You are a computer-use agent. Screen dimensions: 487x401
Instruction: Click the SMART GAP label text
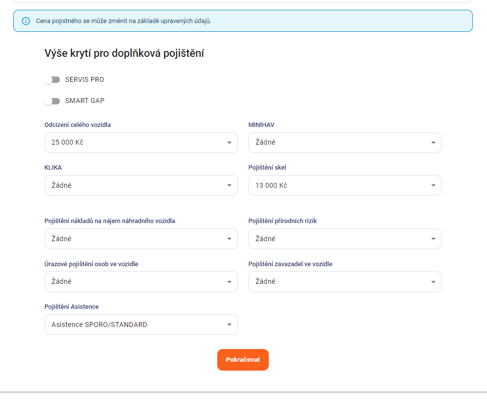[x=85, y=100]
